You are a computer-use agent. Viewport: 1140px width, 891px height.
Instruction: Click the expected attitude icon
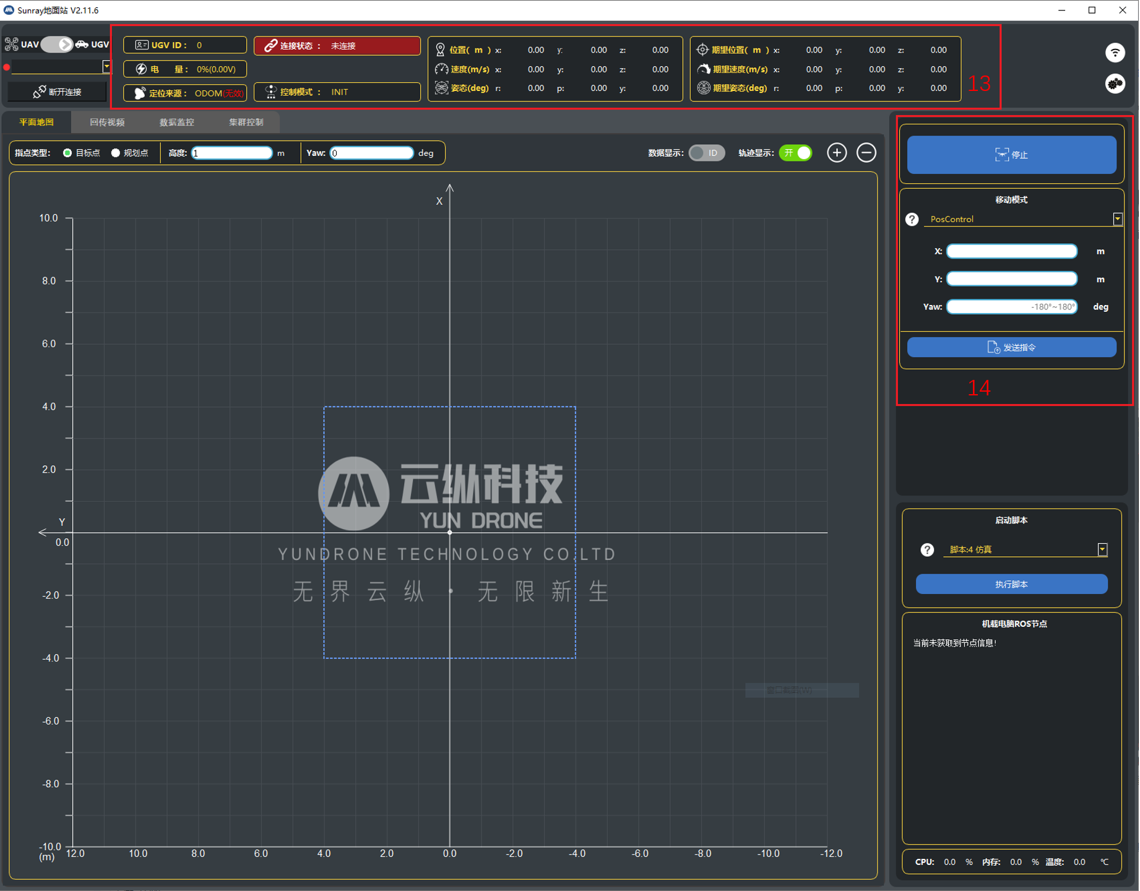point(703,88)
